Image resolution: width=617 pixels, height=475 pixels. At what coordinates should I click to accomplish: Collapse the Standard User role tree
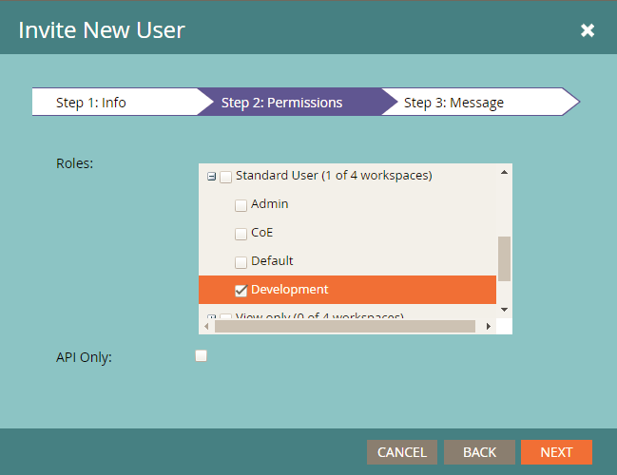pyautogui.click(x=211, y=177)
